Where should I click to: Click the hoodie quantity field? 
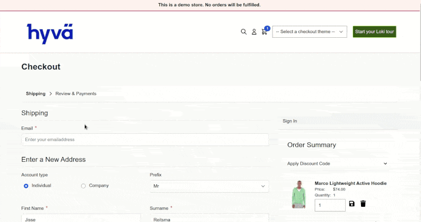coord(330,205)
